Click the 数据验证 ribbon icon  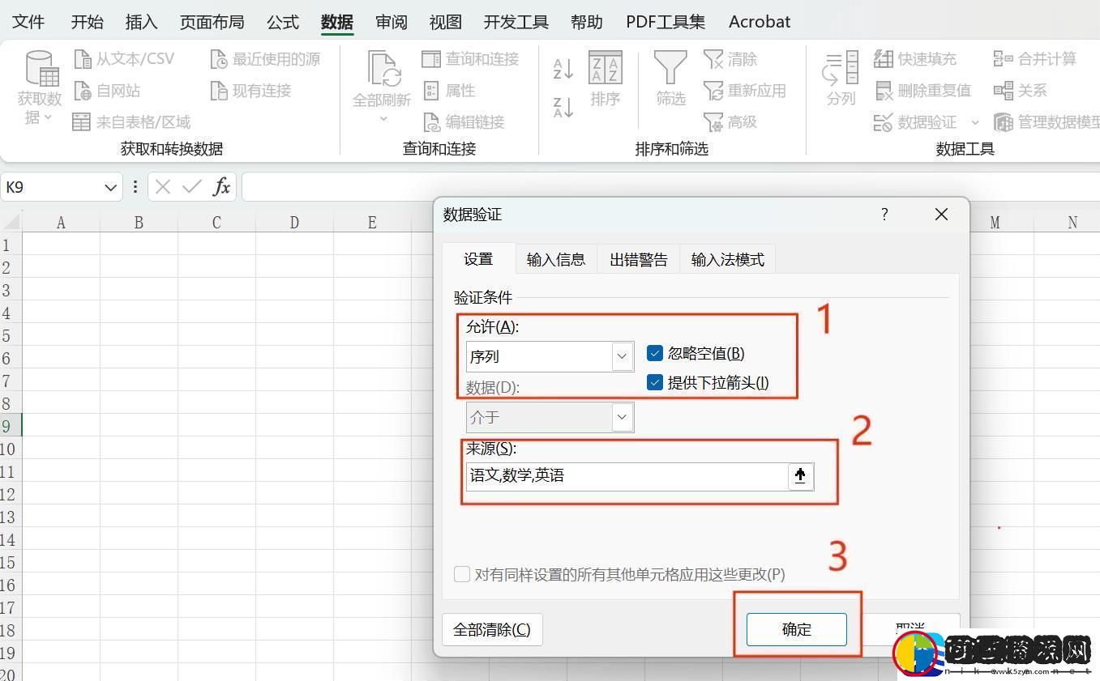[x=884, y=122]
